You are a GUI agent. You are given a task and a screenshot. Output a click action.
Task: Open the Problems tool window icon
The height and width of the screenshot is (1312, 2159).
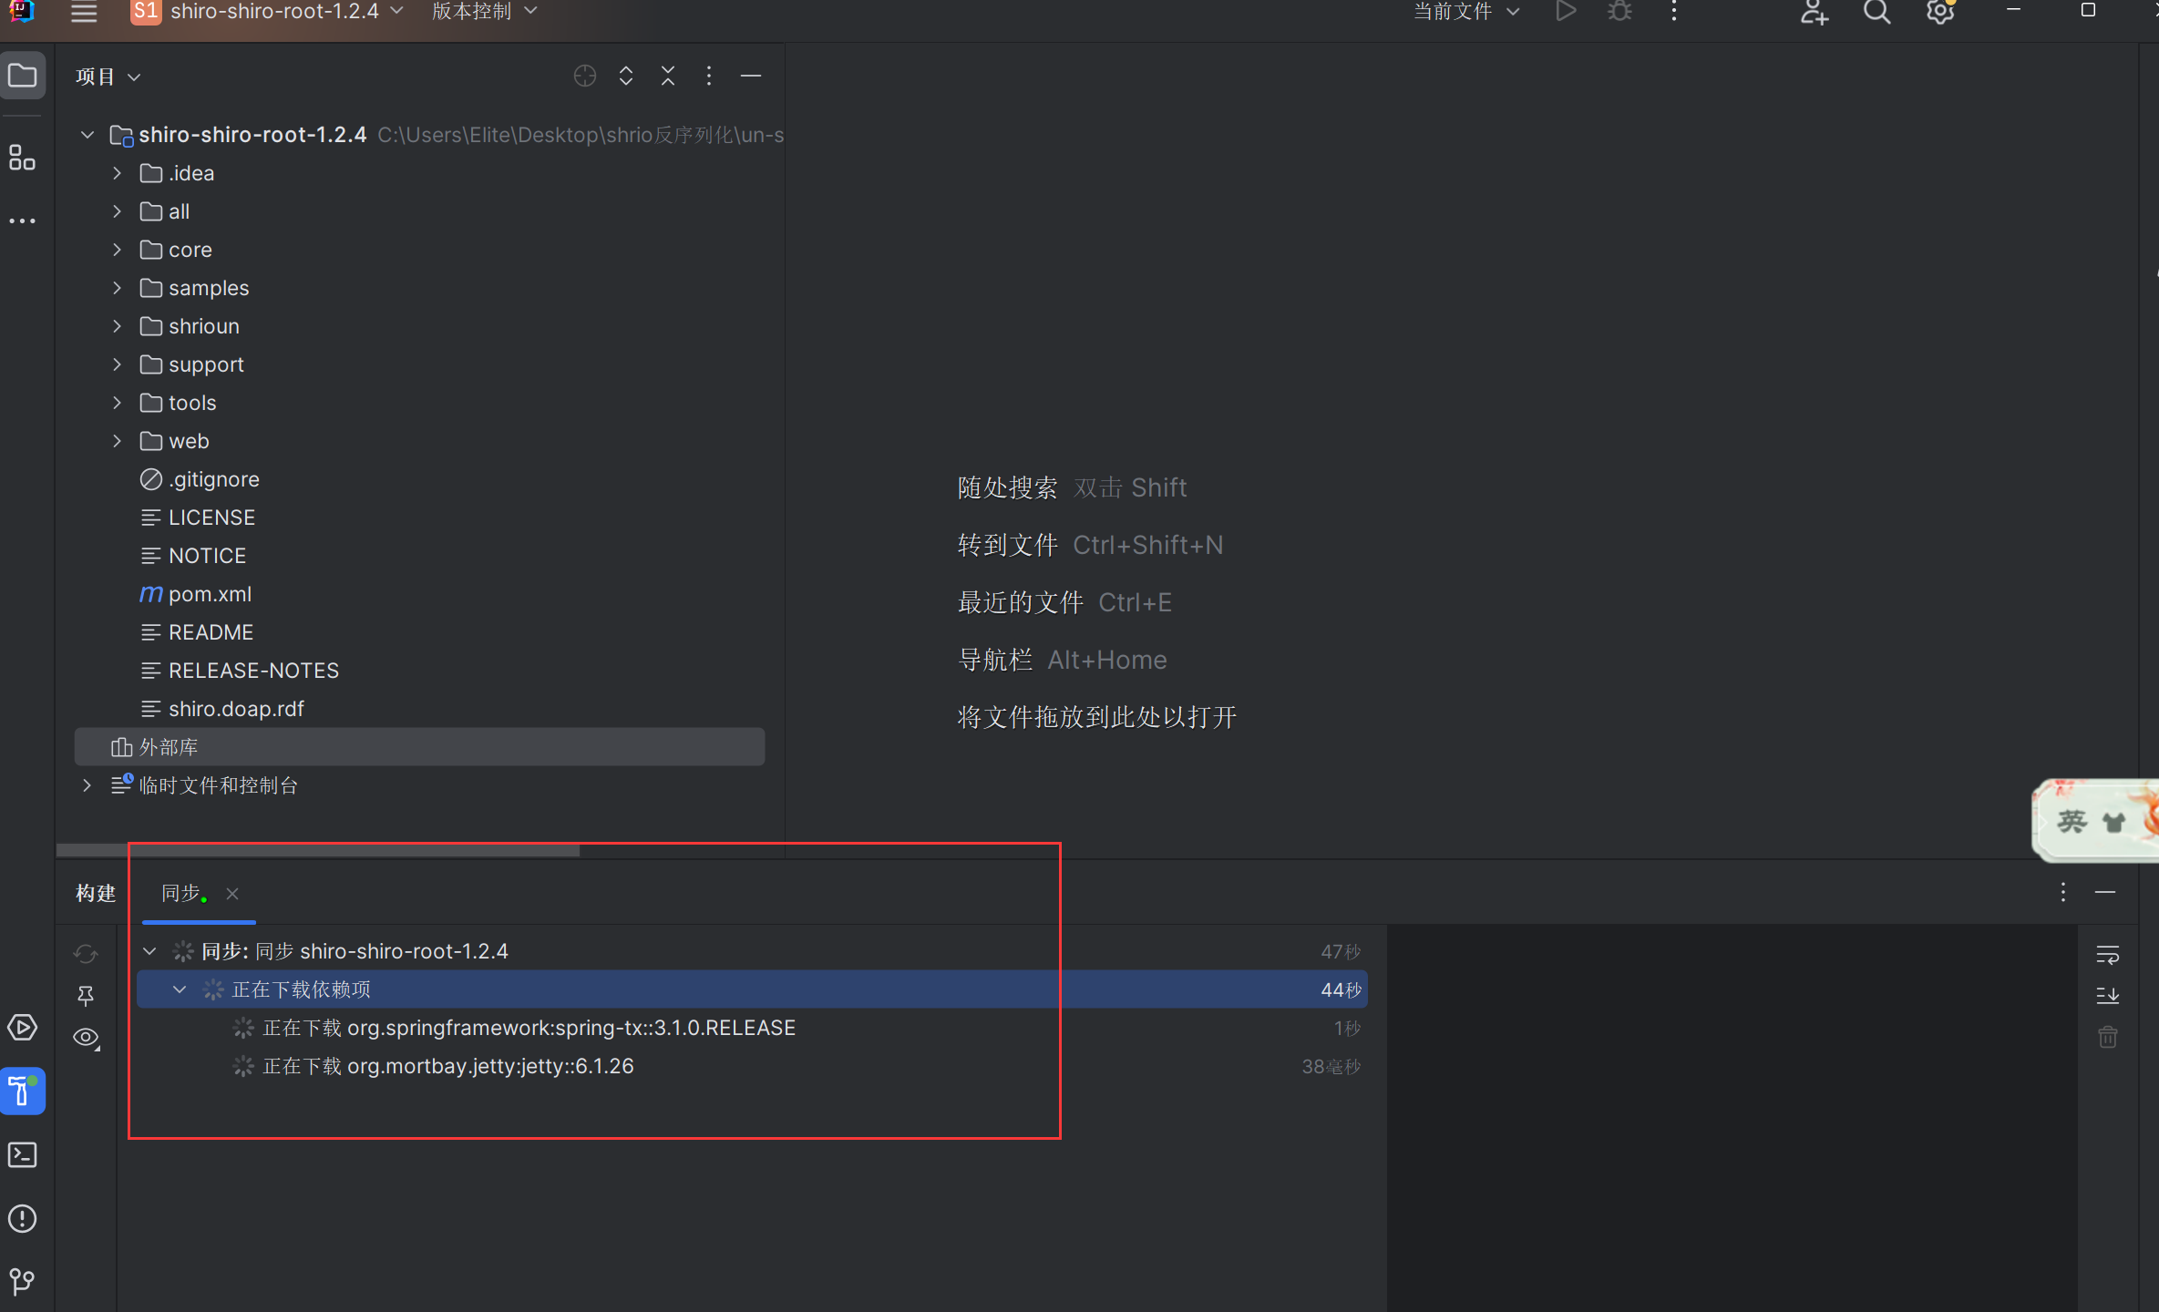click(22, 1218)
